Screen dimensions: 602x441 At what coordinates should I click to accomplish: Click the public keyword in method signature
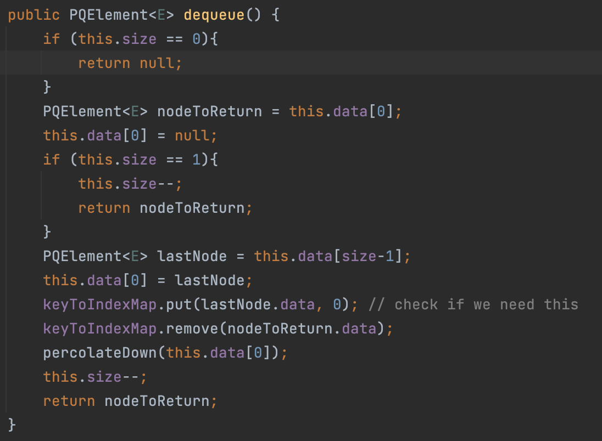[x=34, y=15]
